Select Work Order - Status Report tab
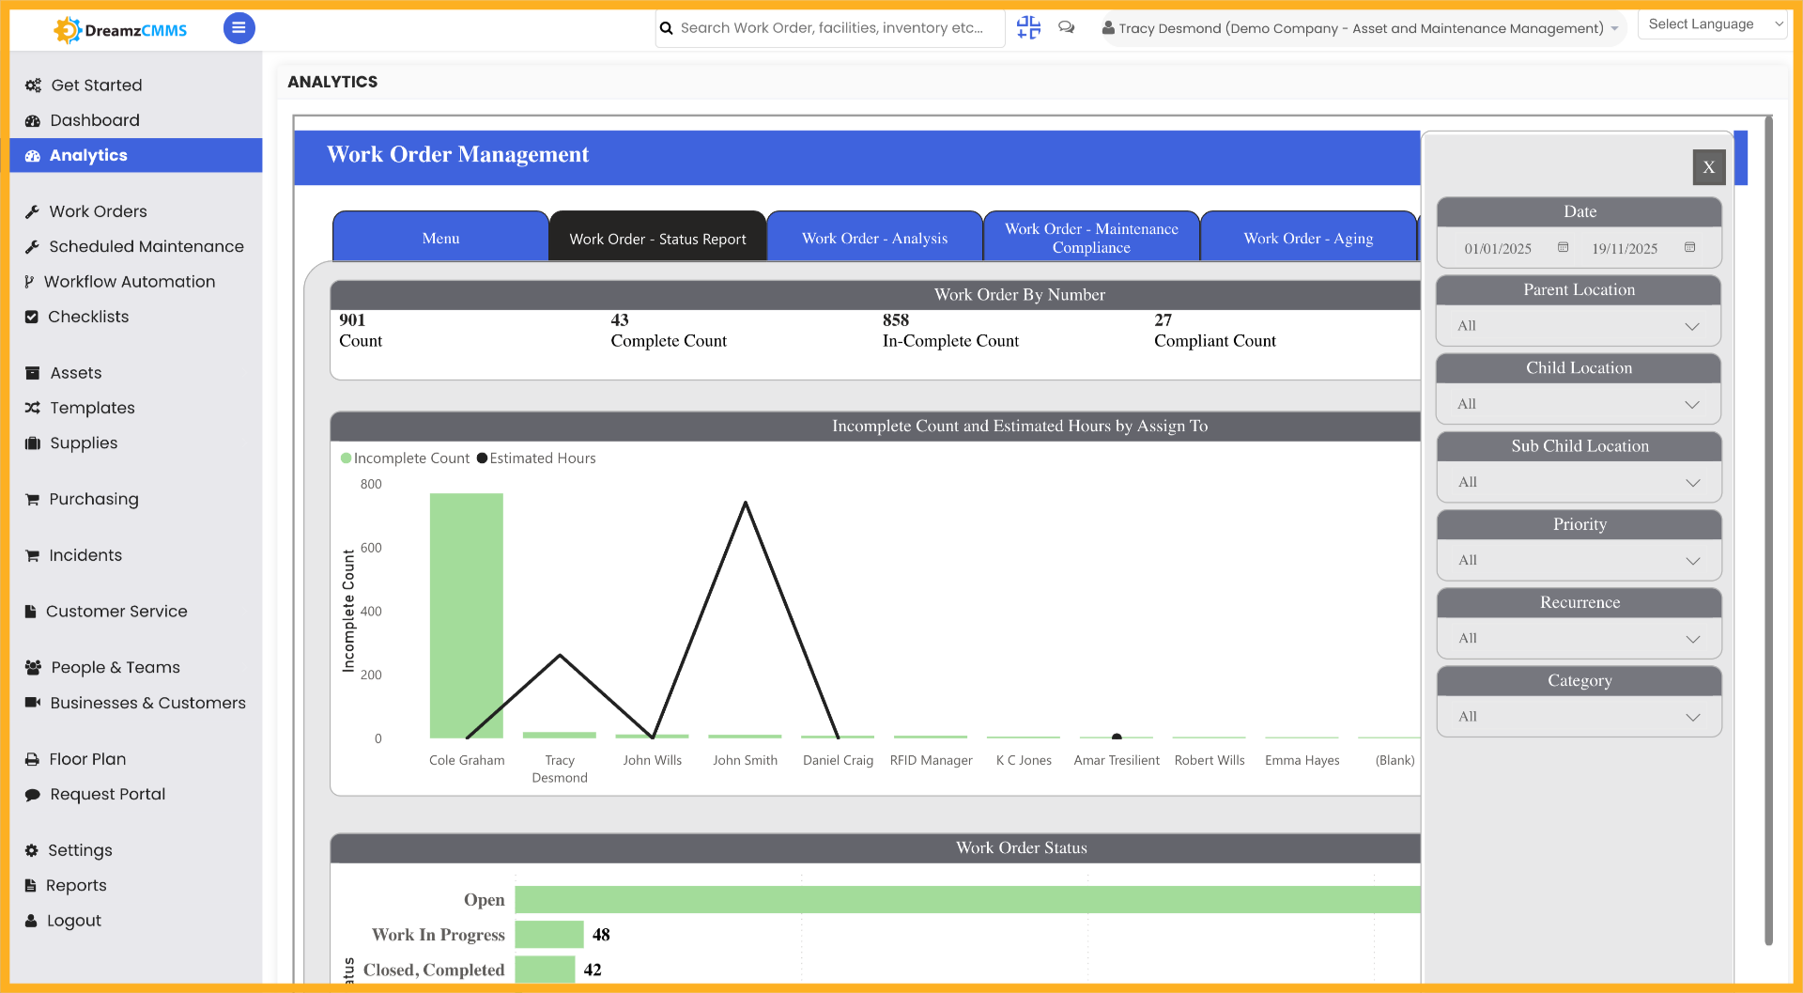 coord(657,237)
